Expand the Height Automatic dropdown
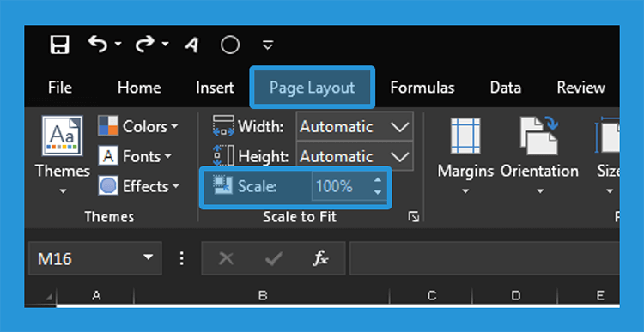This screenshot has height=332, width=644. click(x=400, y=156)
